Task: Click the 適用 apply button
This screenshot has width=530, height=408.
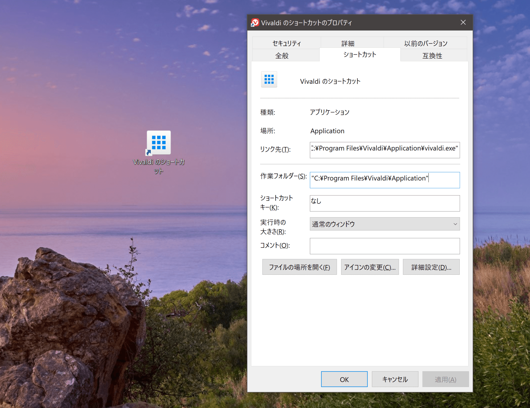Action: pyautogui.click(x=445, y=379)
